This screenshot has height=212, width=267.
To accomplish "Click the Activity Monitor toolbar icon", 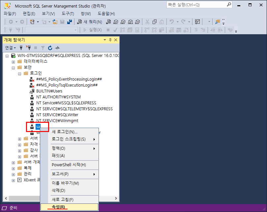I will tap(197, 22).
